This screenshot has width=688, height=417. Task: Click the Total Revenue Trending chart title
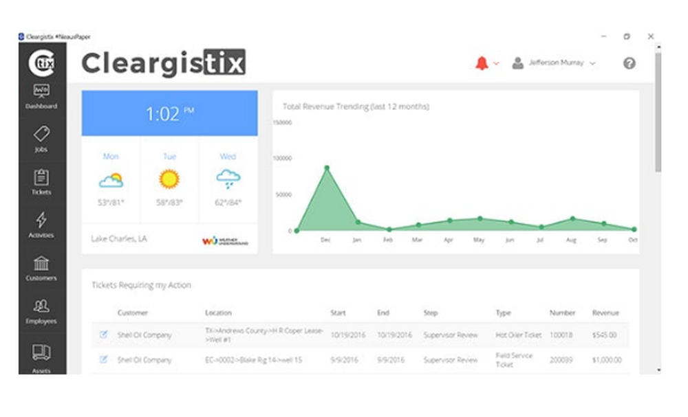point(356,106)
